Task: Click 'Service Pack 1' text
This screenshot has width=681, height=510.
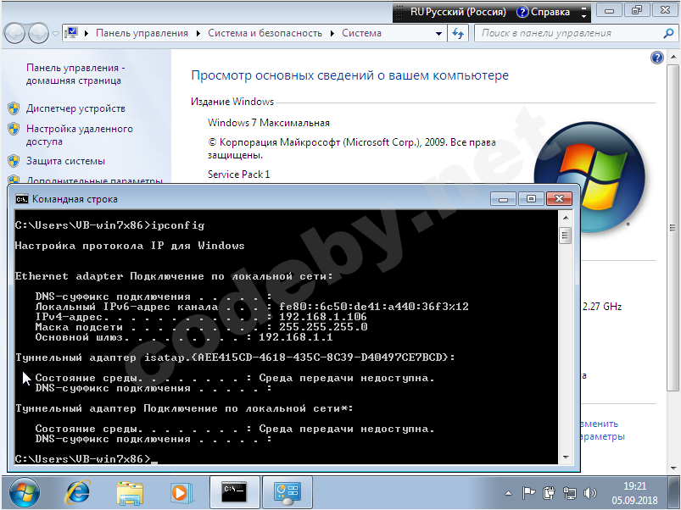Action: coord(238,175)
